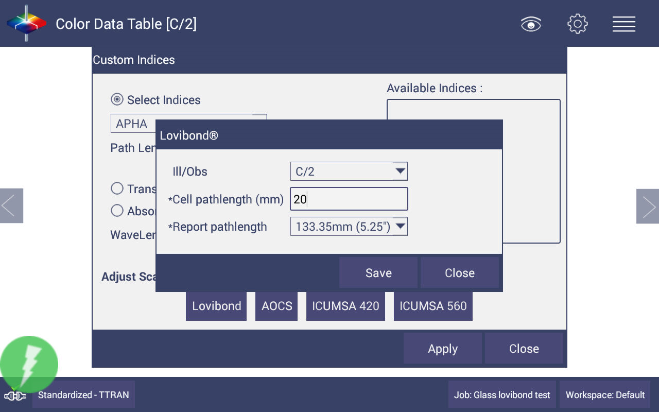Click the Color Data Table [C/2] title
The width and height of the screenshot is (659, 412).
point(126,24)
